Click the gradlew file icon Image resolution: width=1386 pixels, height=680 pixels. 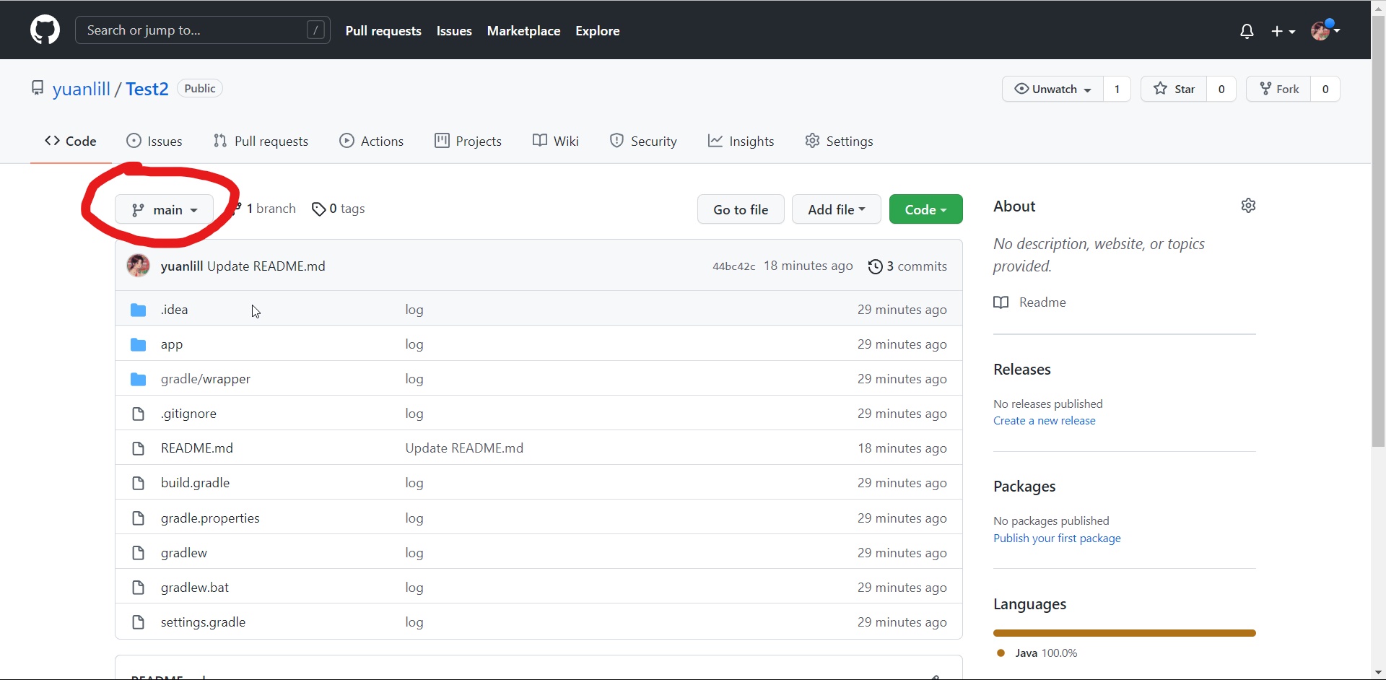(138, 553)
